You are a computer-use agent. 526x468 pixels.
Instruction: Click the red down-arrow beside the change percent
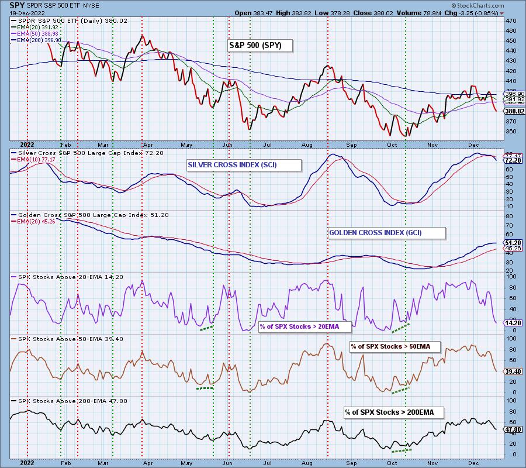tap(501, 13)
